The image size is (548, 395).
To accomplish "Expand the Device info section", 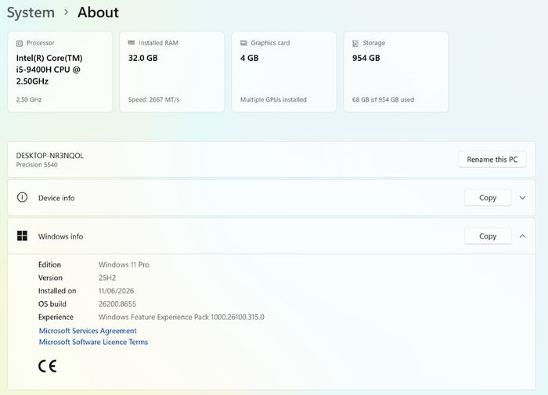I will pyautogui.click(x=522, y=198).
